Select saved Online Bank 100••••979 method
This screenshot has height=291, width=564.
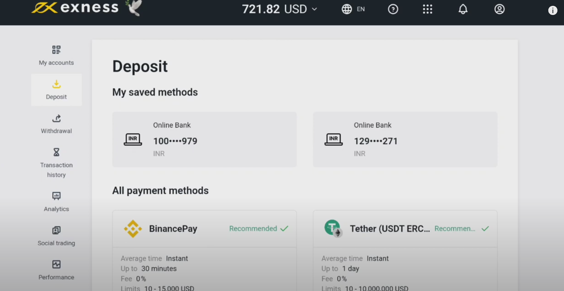(x=204, y=139)
